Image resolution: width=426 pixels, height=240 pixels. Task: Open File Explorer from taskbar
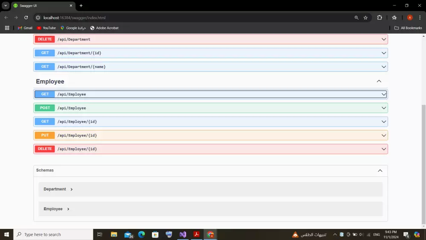114,234
